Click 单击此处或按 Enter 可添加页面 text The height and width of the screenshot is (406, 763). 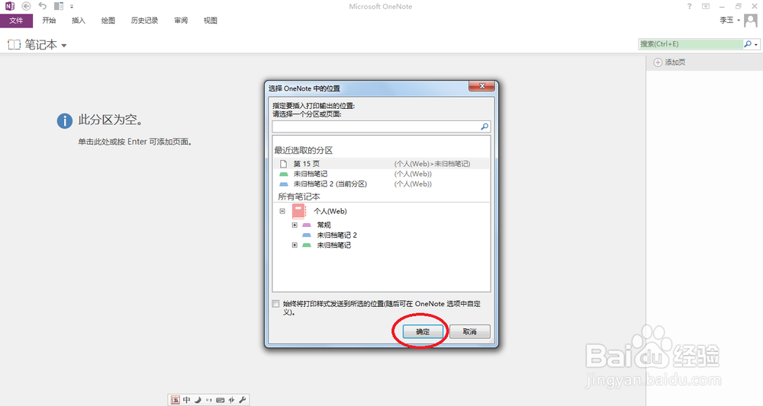click(135, 142)
